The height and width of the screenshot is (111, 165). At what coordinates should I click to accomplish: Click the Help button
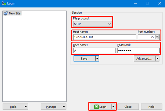coord(151,107)
